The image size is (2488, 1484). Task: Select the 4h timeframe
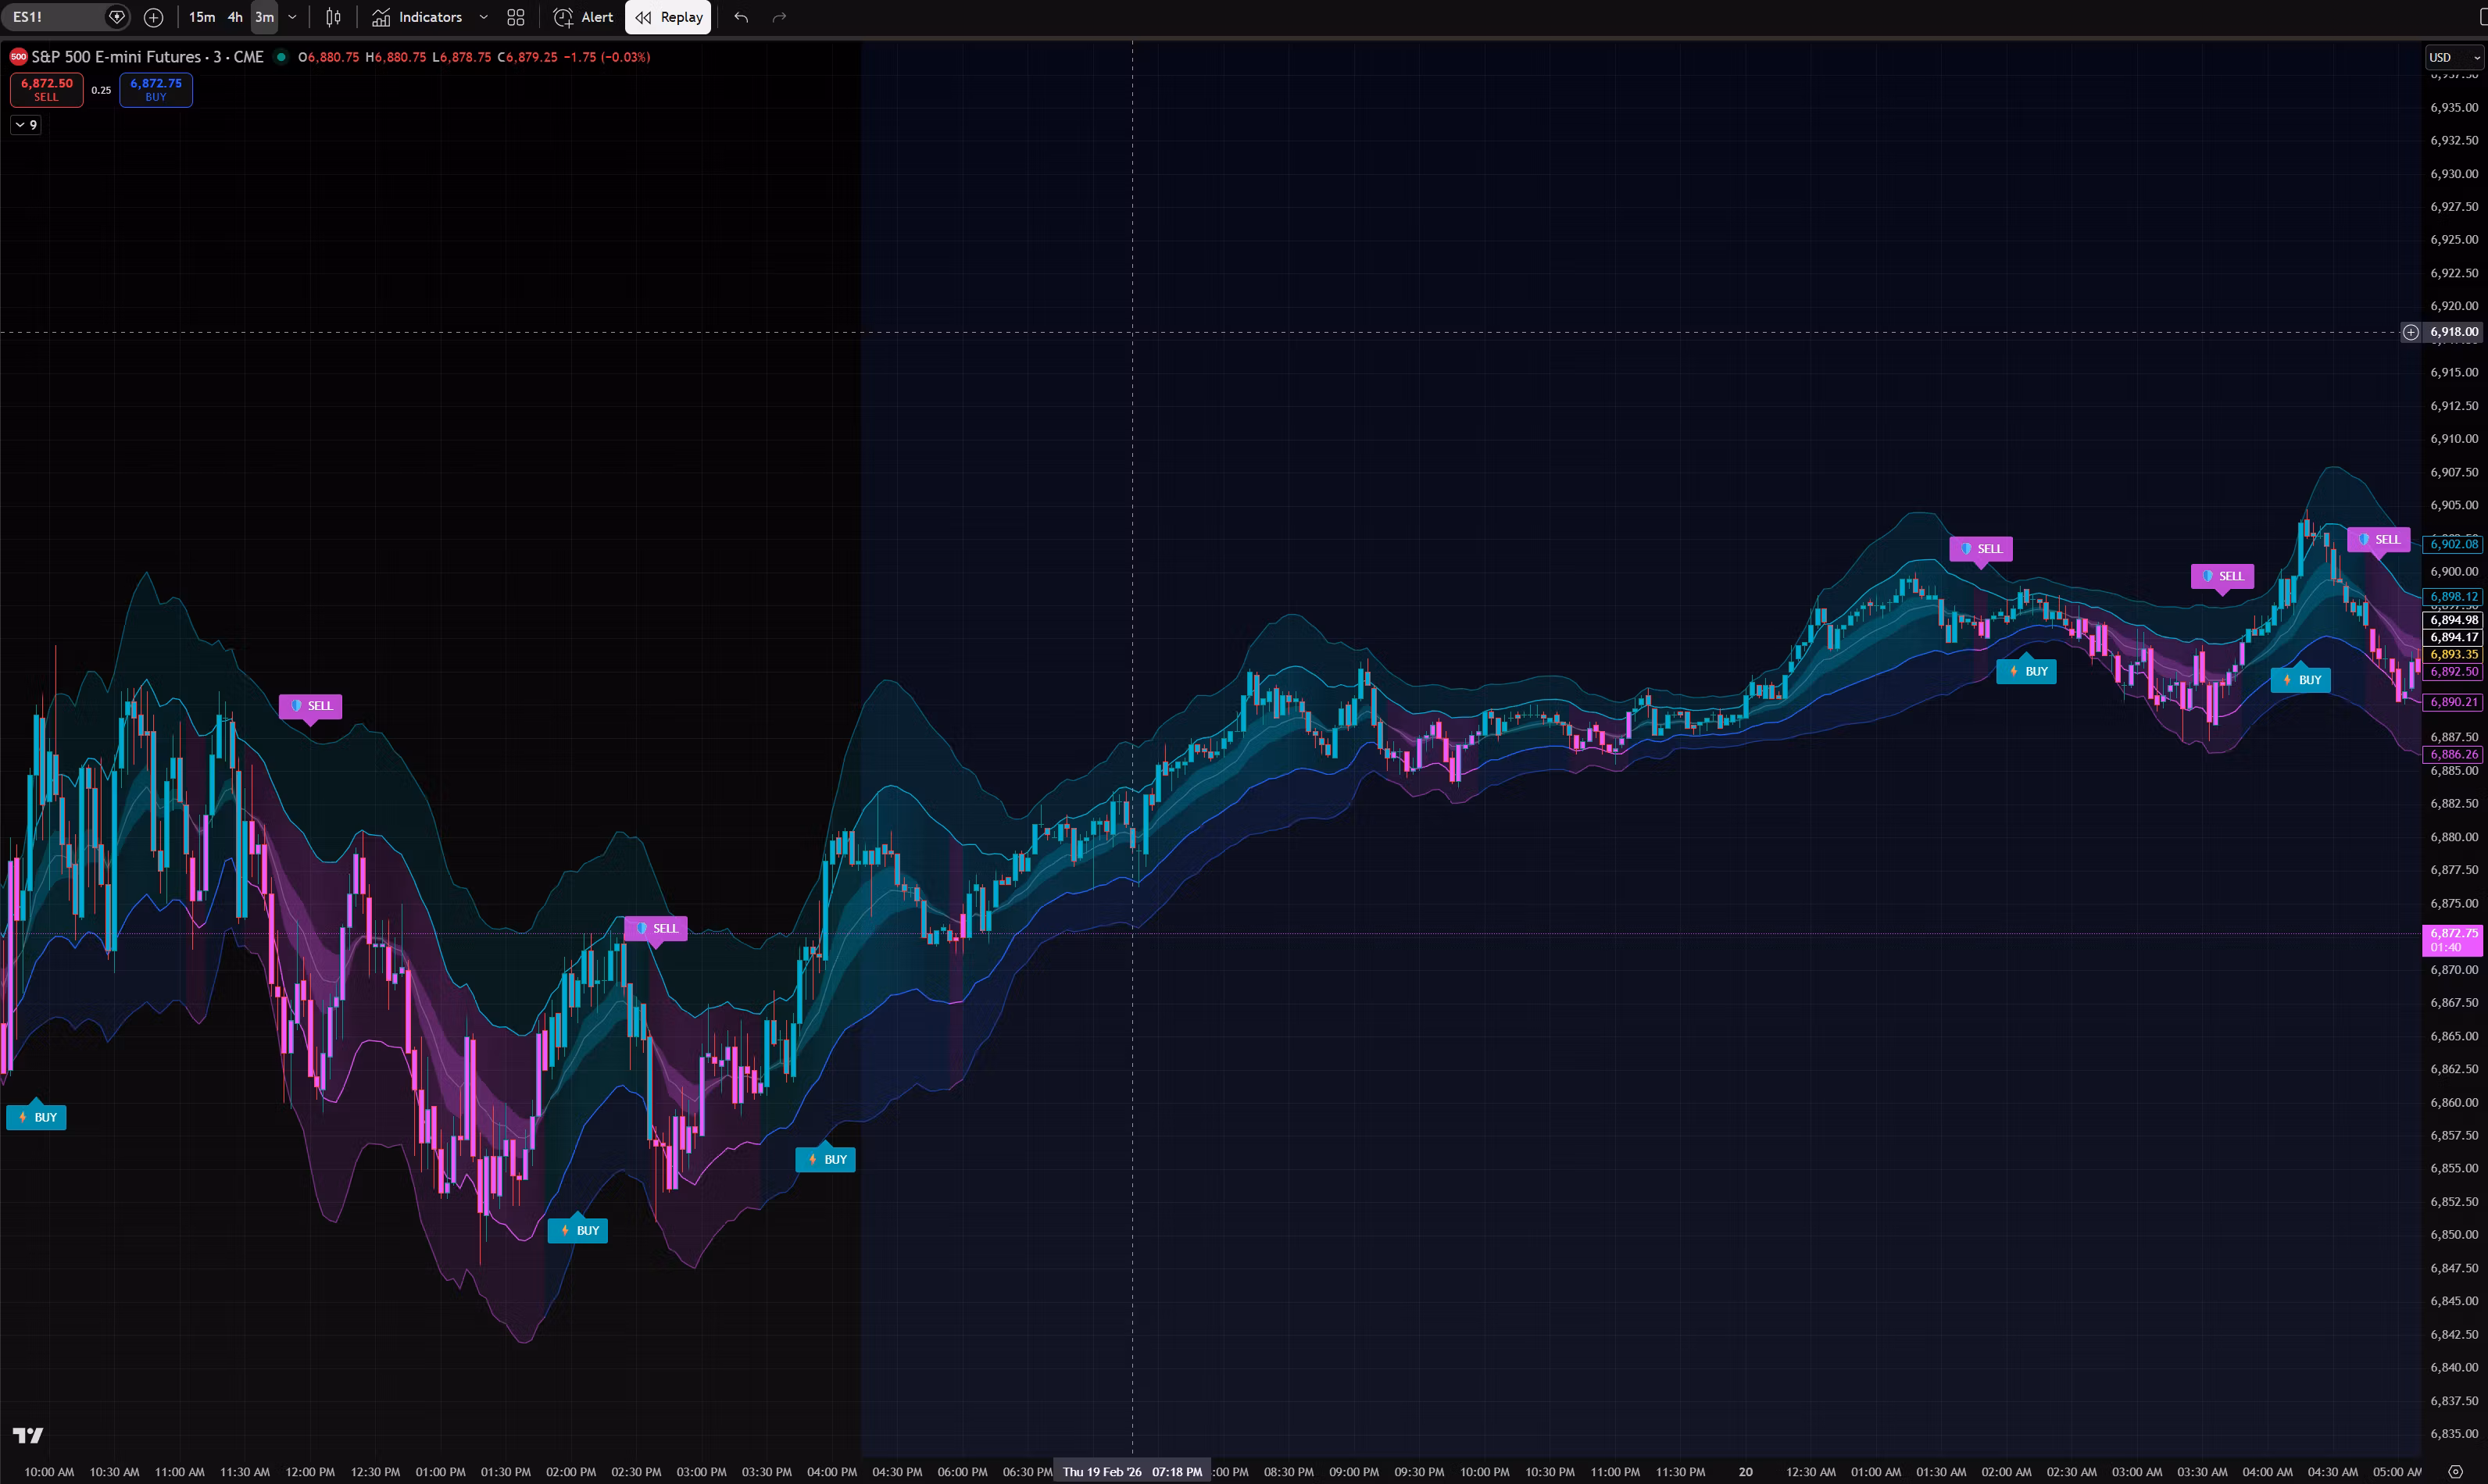click(235, 17)
